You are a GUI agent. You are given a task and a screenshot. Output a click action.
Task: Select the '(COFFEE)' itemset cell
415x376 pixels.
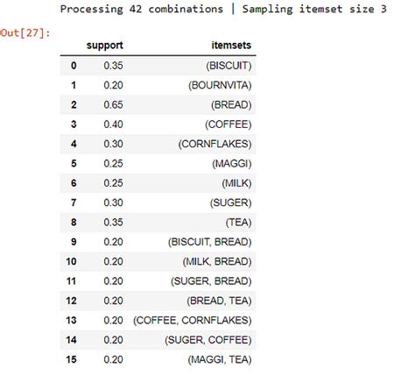pos(228,124)
